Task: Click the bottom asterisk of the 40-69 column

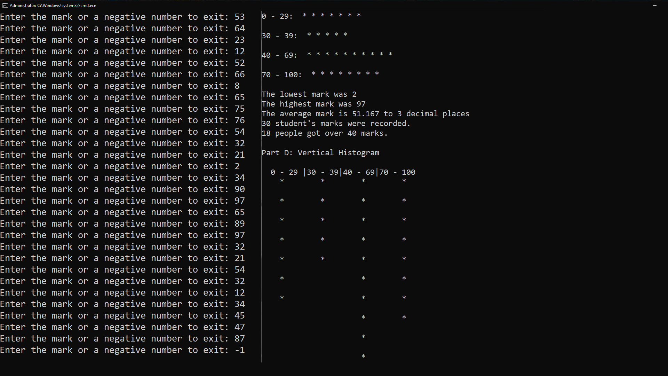Action: 363,356
